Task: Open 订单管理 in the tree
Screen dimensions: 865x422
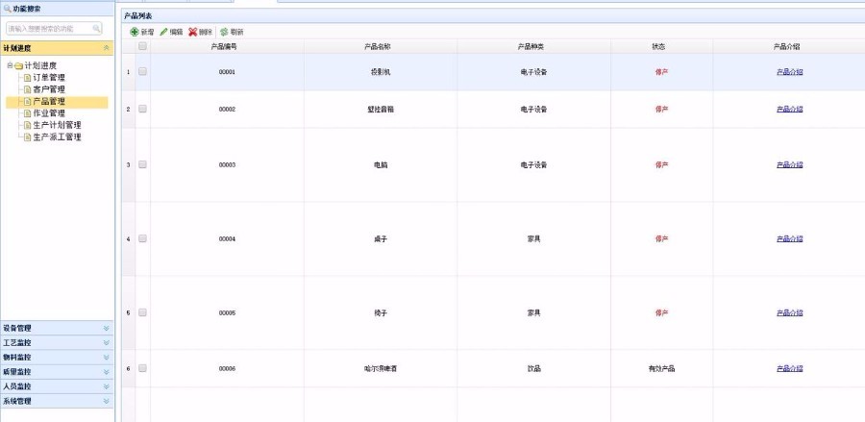Action: click(49, 78)
